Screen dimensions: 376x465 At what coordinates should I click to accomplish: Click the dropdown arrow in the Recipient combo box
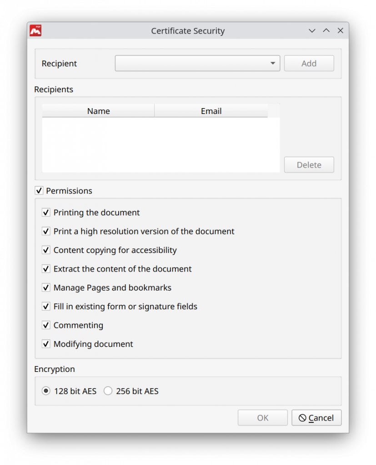coord(273,63)
